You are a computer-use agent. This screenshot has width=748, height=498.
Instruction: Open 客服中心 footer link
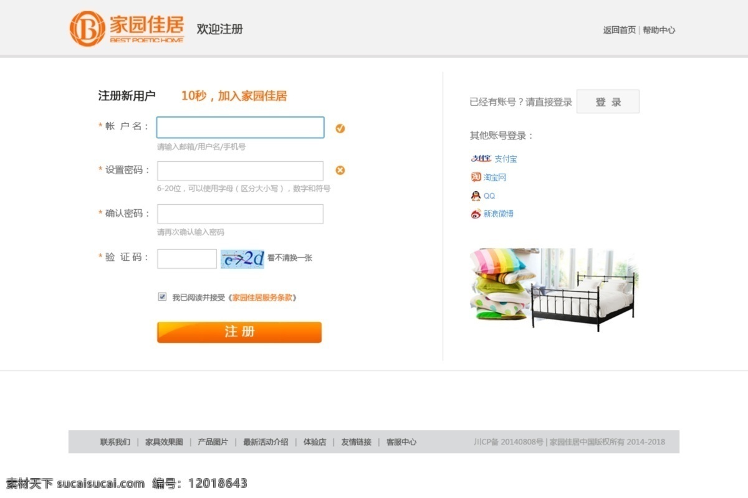point(401,442)
